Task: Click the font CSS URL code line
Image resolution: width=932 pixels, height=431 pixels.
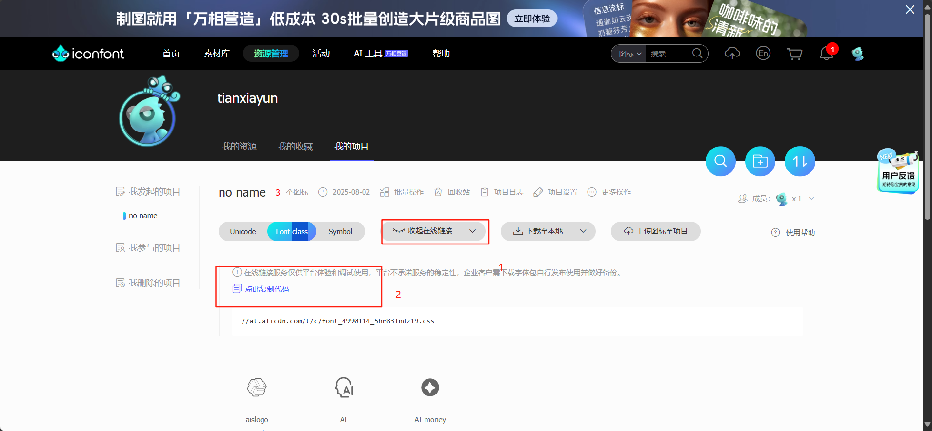Action: tap(338, 321)
